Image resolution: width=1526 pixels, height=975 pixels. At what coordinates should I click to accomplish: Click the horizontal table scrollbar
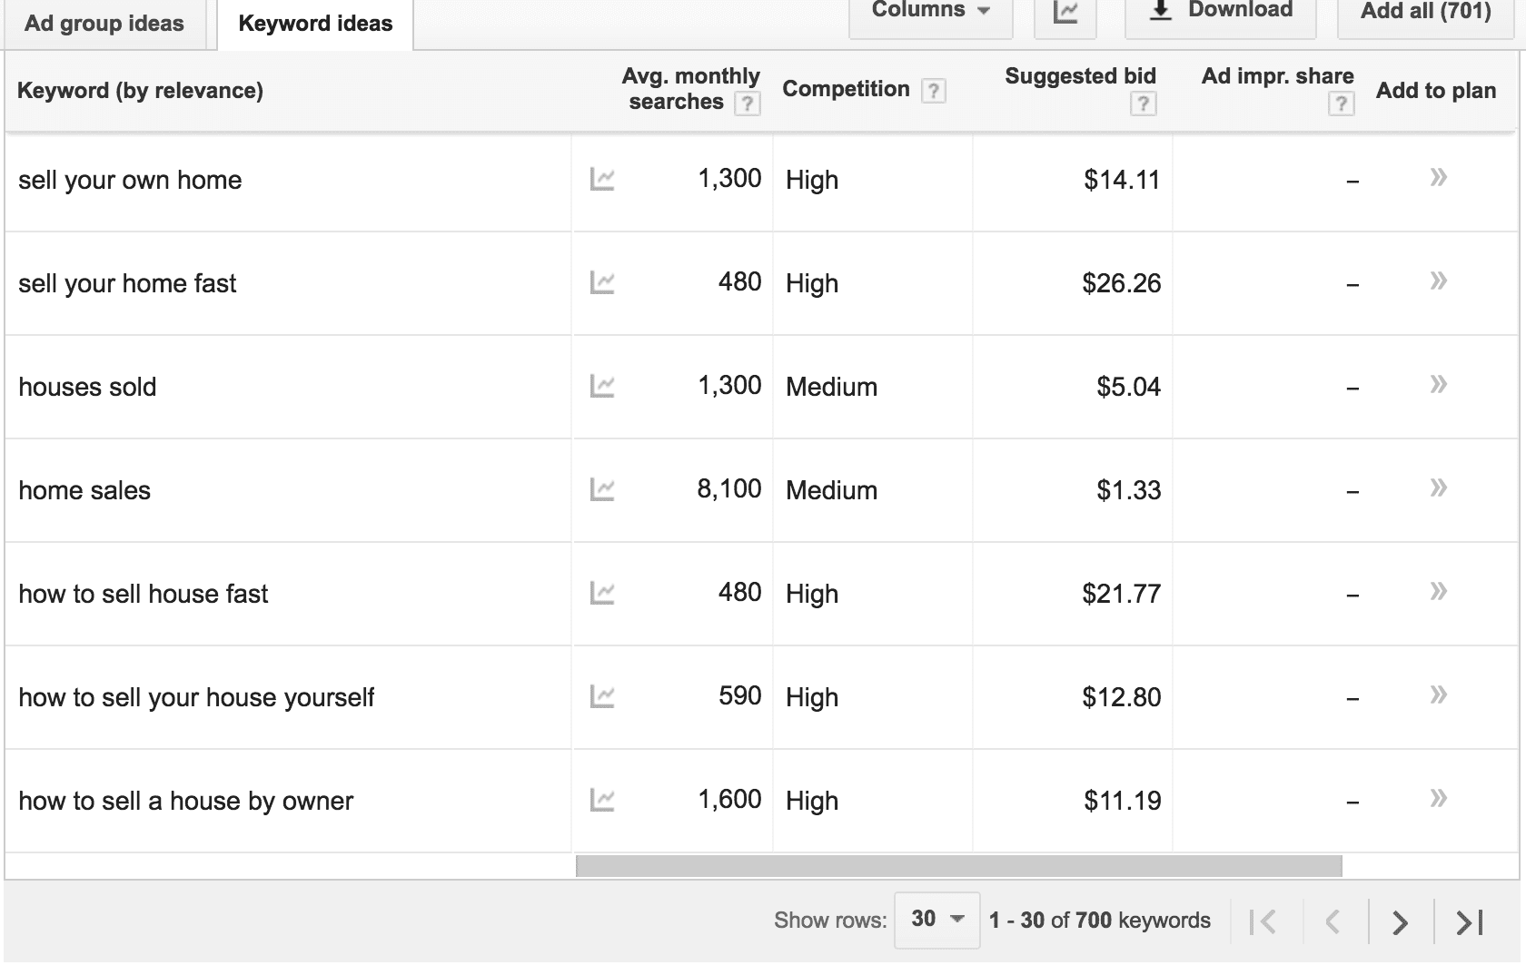(x=958, y=866)
